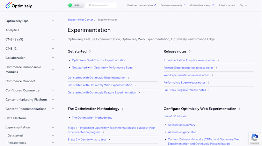Open Content Delivery Networks (CDNs) article
This screenshot has height=146, width=262.
[x=204, y=141]
